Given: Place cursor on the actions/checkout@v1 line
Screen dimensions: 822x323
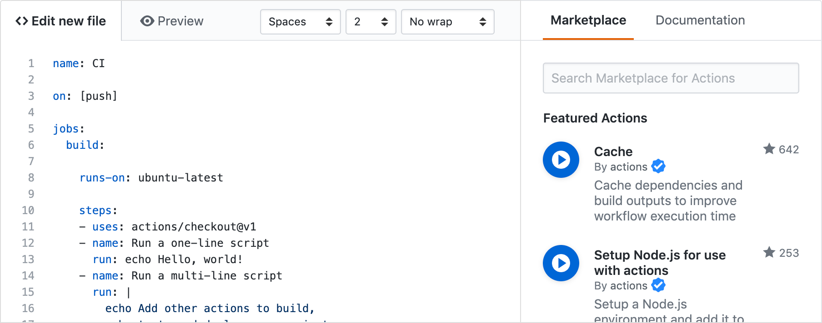Looking at the screenshot, I should (x=193, y=227).
